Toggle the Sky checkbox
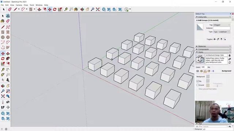 197,81
